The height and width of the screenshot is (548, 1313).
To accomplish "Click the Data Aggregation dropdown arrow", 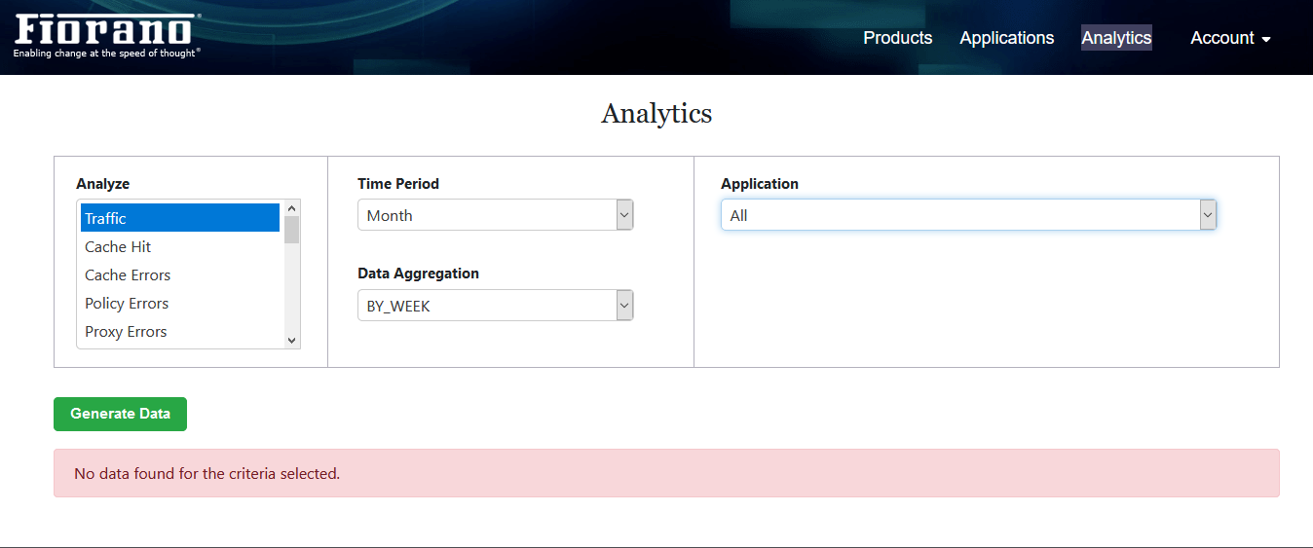I will [625, 306].
